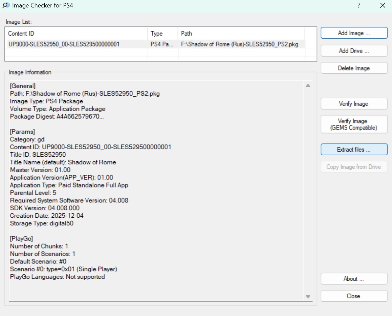Open the Add Drive dialog
The width and height of the screenshot is (392, 316).
click(x=354, y=51)
